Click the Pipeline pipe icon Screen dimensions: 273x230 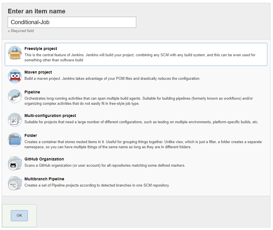click(x=15, y=96)
